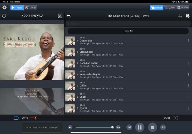Play track Canadian Sunset
This screenshot has height=134, width=192.
[x=128, y=63]
